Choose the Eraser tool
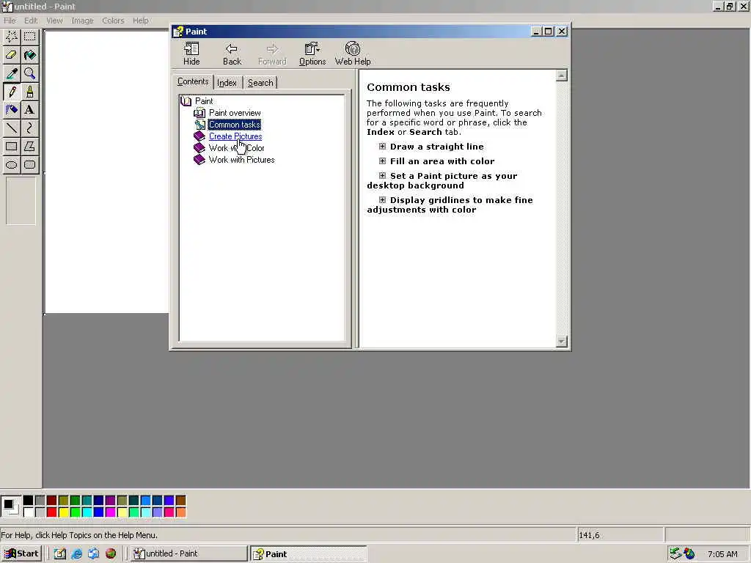The height and width of the screenshot is (563, 751). coord(12,54)
